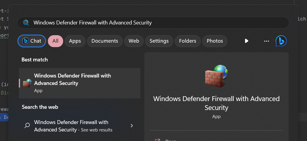Select the Photos filter tab
The image size is (307, 141).
click(x=215, y=41)
